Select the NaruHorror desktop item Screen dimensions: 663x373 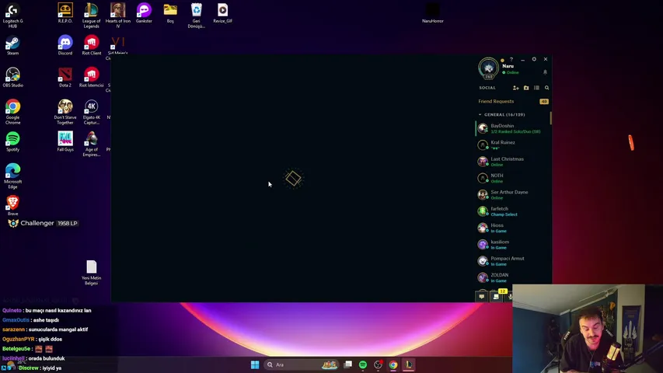pyautogui.click(x=433, y=12)
